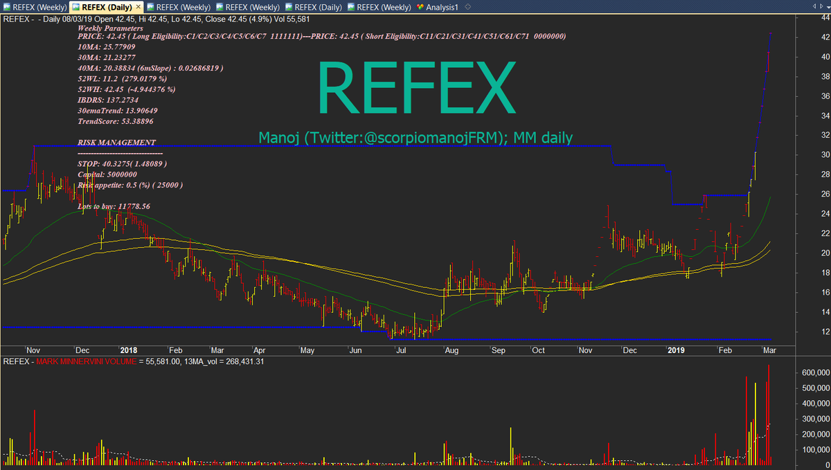The width and height of the screenshot is (831, 470).
Task: Click the 'Jul' label on time axis
Action: point(400,351)
